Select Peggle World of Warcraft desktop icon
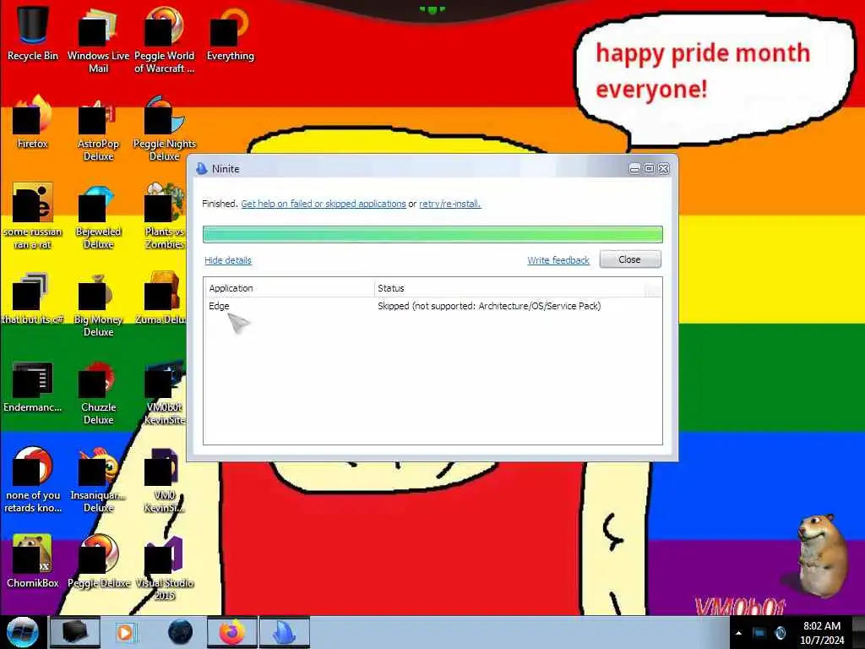The height and width of the screenshot is (649, 865). tap(164, 39)
